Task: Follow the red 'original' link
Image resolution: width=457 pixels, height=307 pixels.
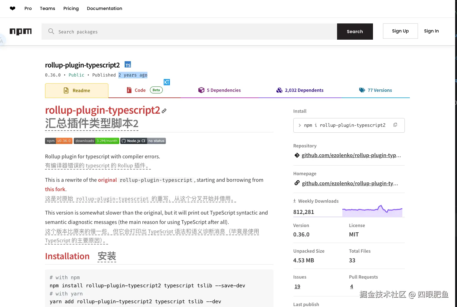Action: click(x=107, y=180)
